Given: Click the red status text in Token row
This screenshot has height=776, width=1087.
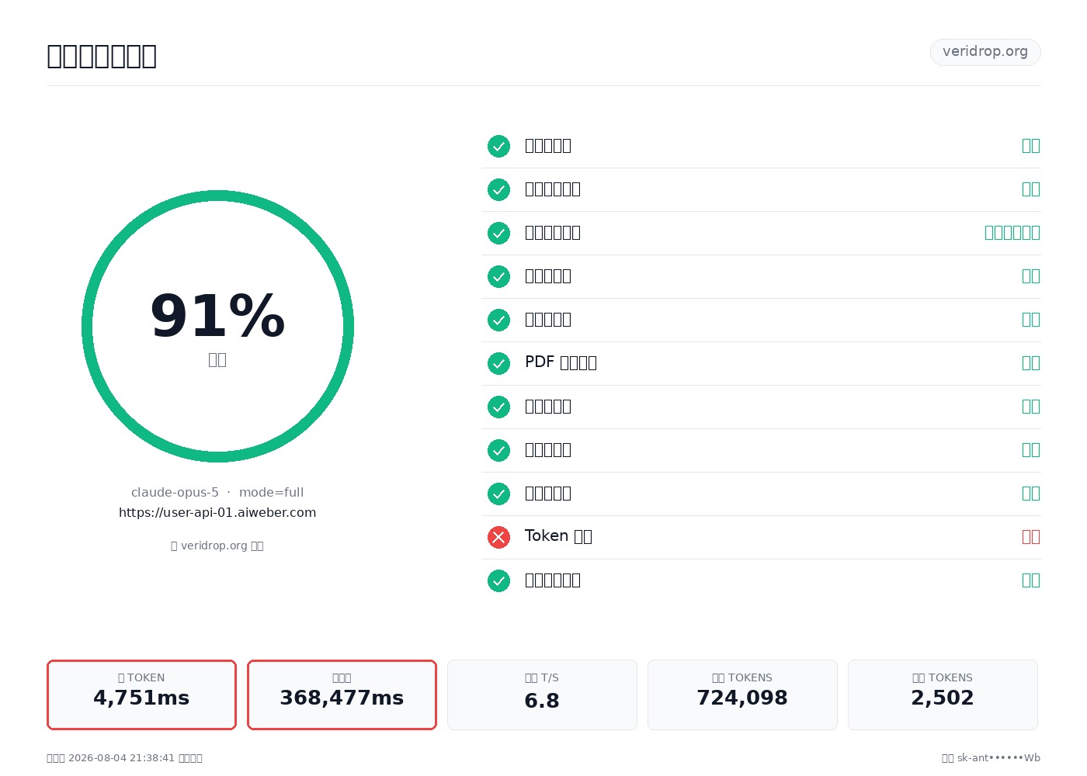Looking at the screenshot, I should [1031, 537].
